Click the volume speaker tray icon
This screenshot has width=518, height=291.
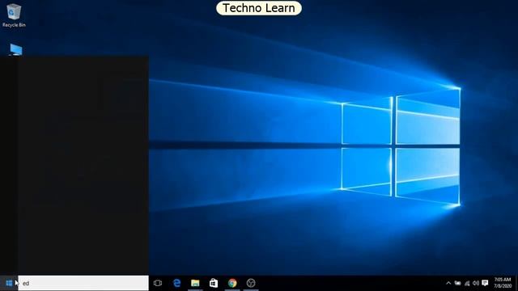coord(476,283)
